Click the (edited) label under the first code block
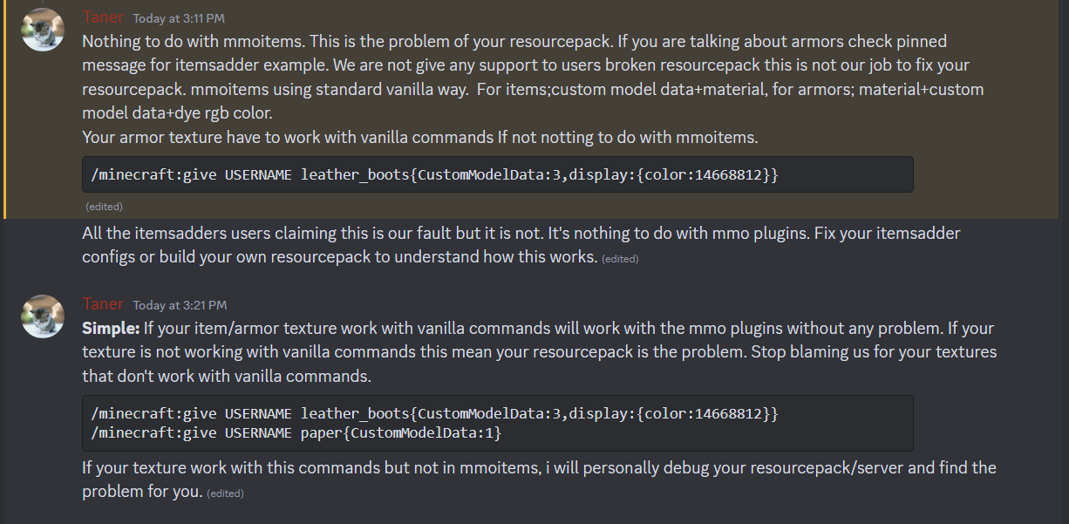This screenshot has width=1069, height=524. [x=104, y=207]
